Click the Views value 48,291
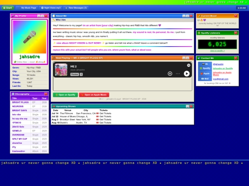The width and height of the screenshot is (249, 186). pos(30,79)
